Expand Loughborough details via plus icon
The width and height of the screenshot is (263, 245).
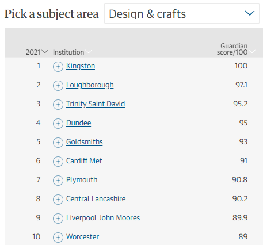point(58,86)
